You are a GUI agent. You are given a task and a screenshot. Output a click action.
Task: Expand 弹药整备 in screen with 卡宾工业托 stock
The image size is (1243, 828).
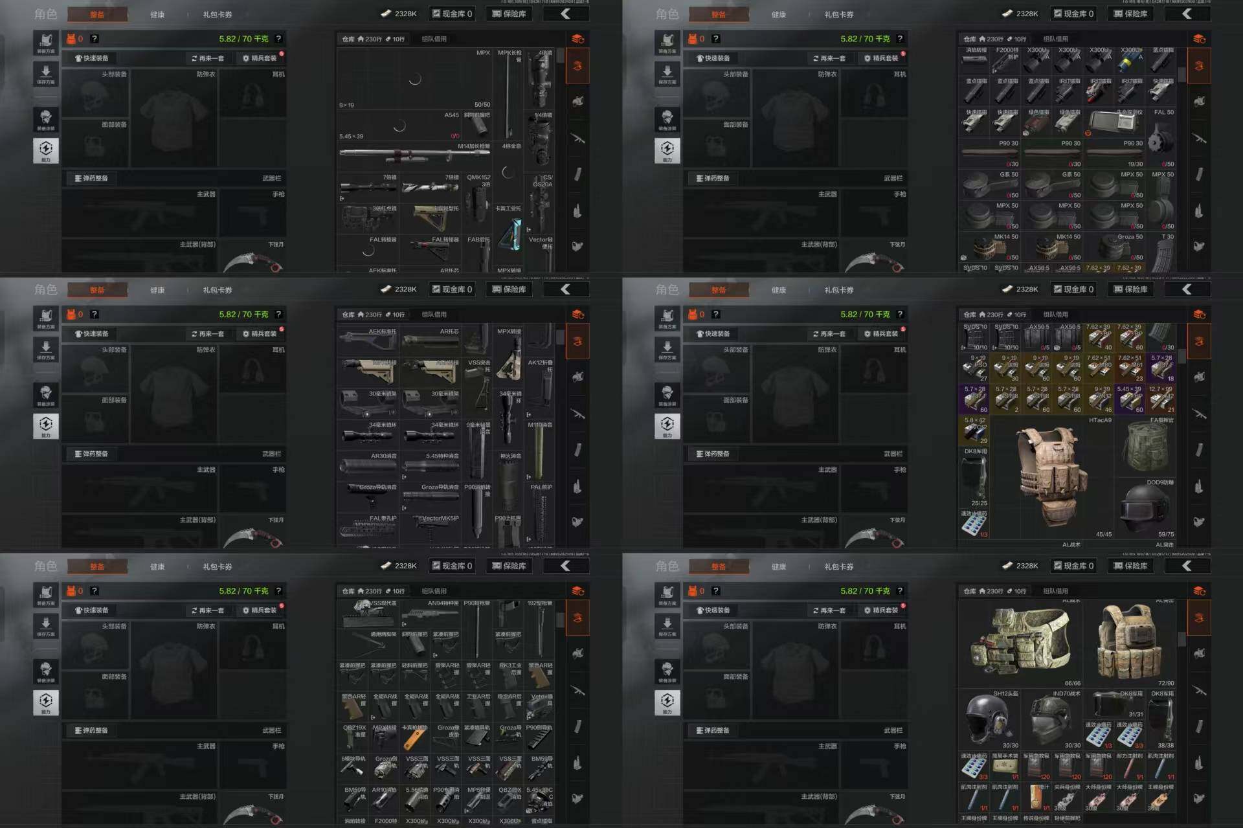point(91,178)
